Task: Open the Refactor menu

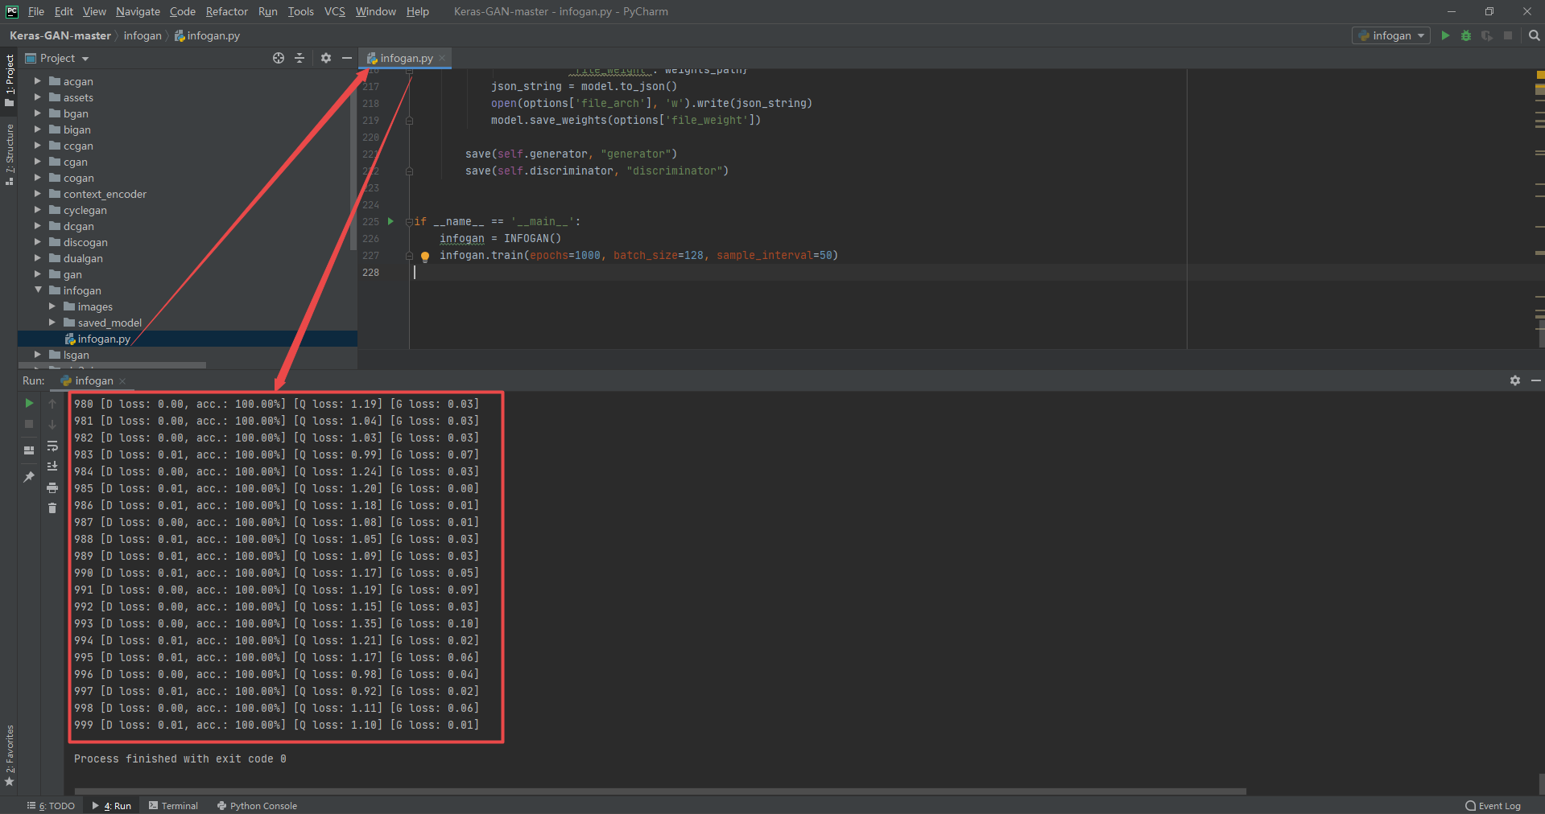Action: (226, 11)
